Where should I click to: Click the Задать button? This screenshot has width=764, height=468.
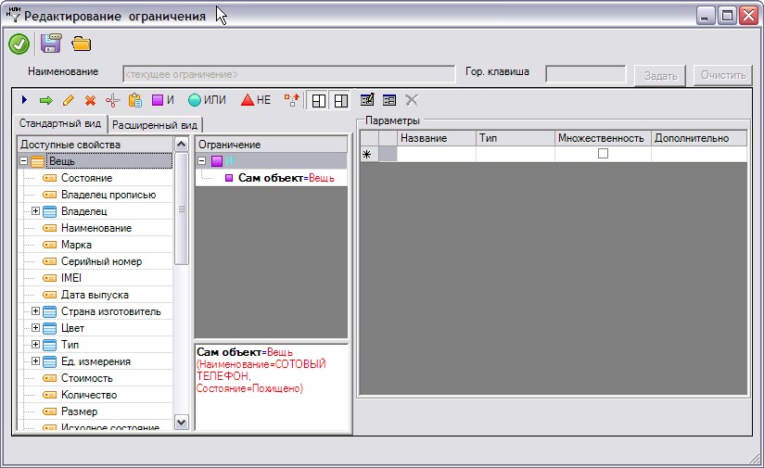[660, 76]
